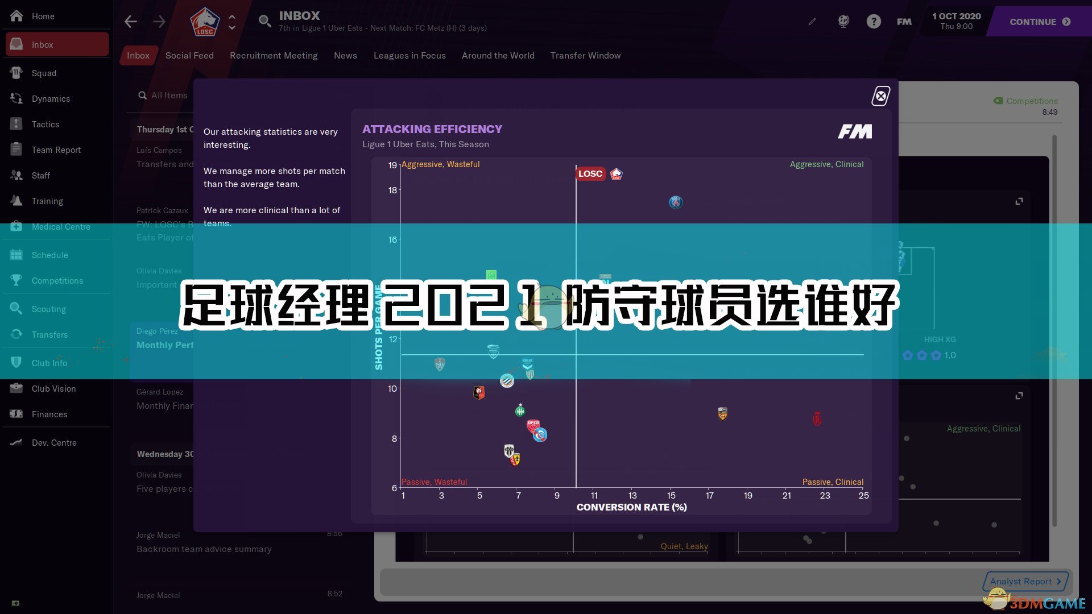The width and height of the screenshot is (1092, 614).
Task: Switch to the Inbox tab
Action: [x=138, y=55]
